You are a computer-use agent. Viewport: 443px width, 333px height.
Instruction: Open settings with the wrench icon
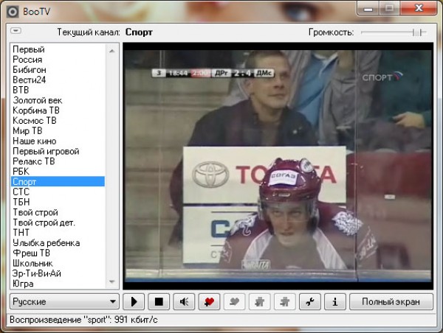(x=310, y=302)
